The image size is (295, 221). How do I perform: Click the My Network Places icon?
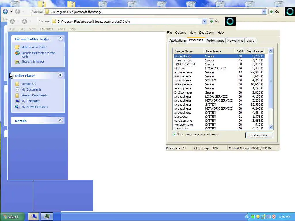coord(17,107)
